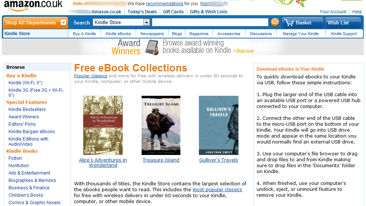This screenshot has width=366, height=206.
Task: Go to Manage Your Kindle
Action: click(301, 34)
